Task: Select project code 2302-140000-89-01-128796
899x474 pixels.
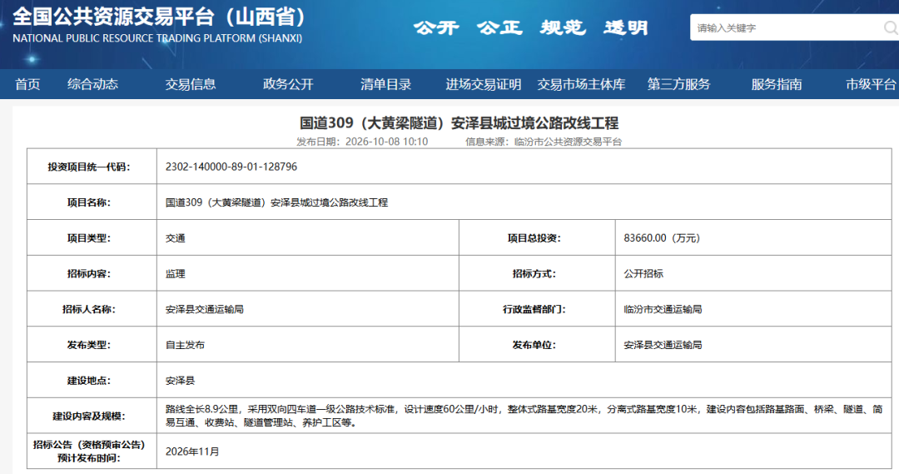Action: point(231,167)
